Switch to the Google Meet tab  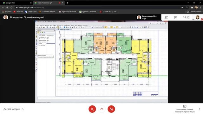tap(16, 3)
